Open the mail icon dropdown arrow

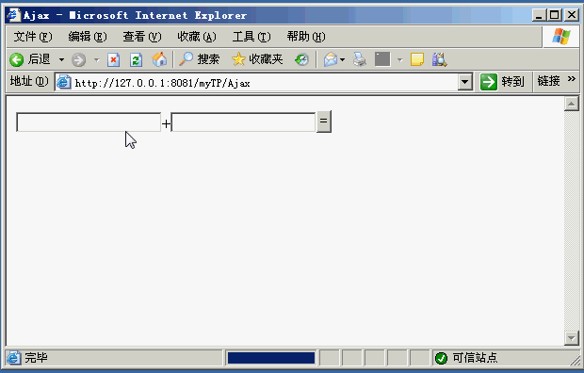pos(342,59)
